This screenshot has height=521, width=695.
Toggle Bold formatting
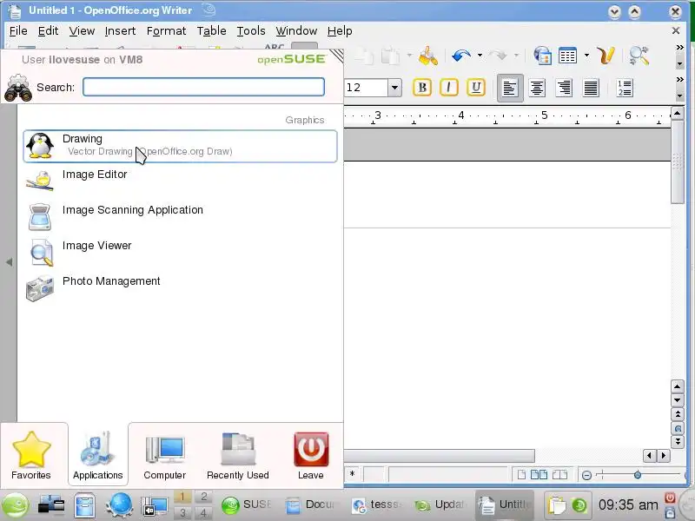point(422,88)
